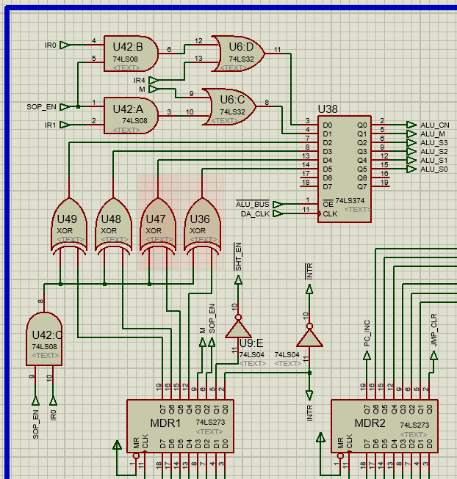Click the <TEXT> placeholder inside U42:B
Viewport: 457px width, 479px height.
pos(126,67)
